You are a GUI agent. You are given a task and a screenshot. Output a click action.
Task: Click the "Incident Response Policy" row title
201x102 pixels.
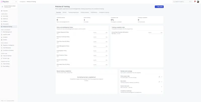(63, 32)
